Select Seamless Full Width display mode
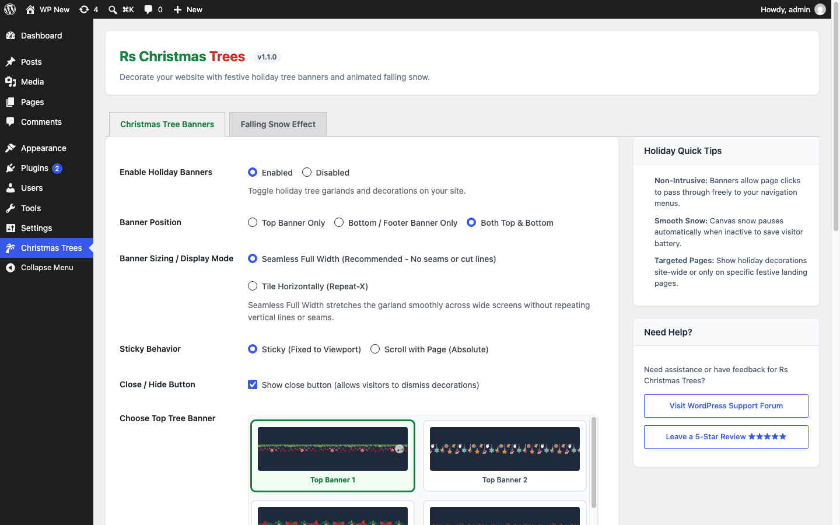The image size is (840, 525). click(x=253, y=258)
